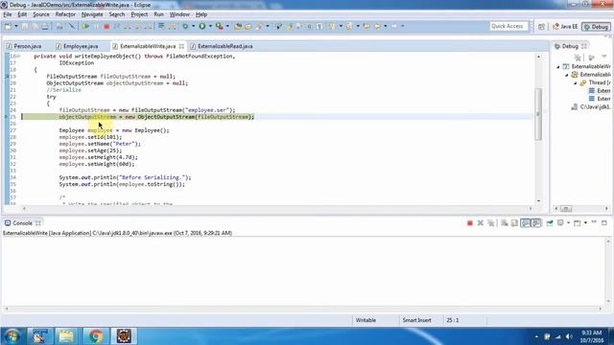This screenshot has height=345, width=614.
Task: Click Remove All Terminated Launches in Console
Action: tap(490, 223)
